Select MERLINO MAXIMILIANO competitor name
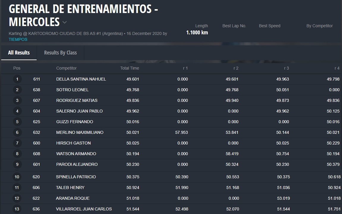This screenshot has height=214, width=342. (x=80, y=132)
